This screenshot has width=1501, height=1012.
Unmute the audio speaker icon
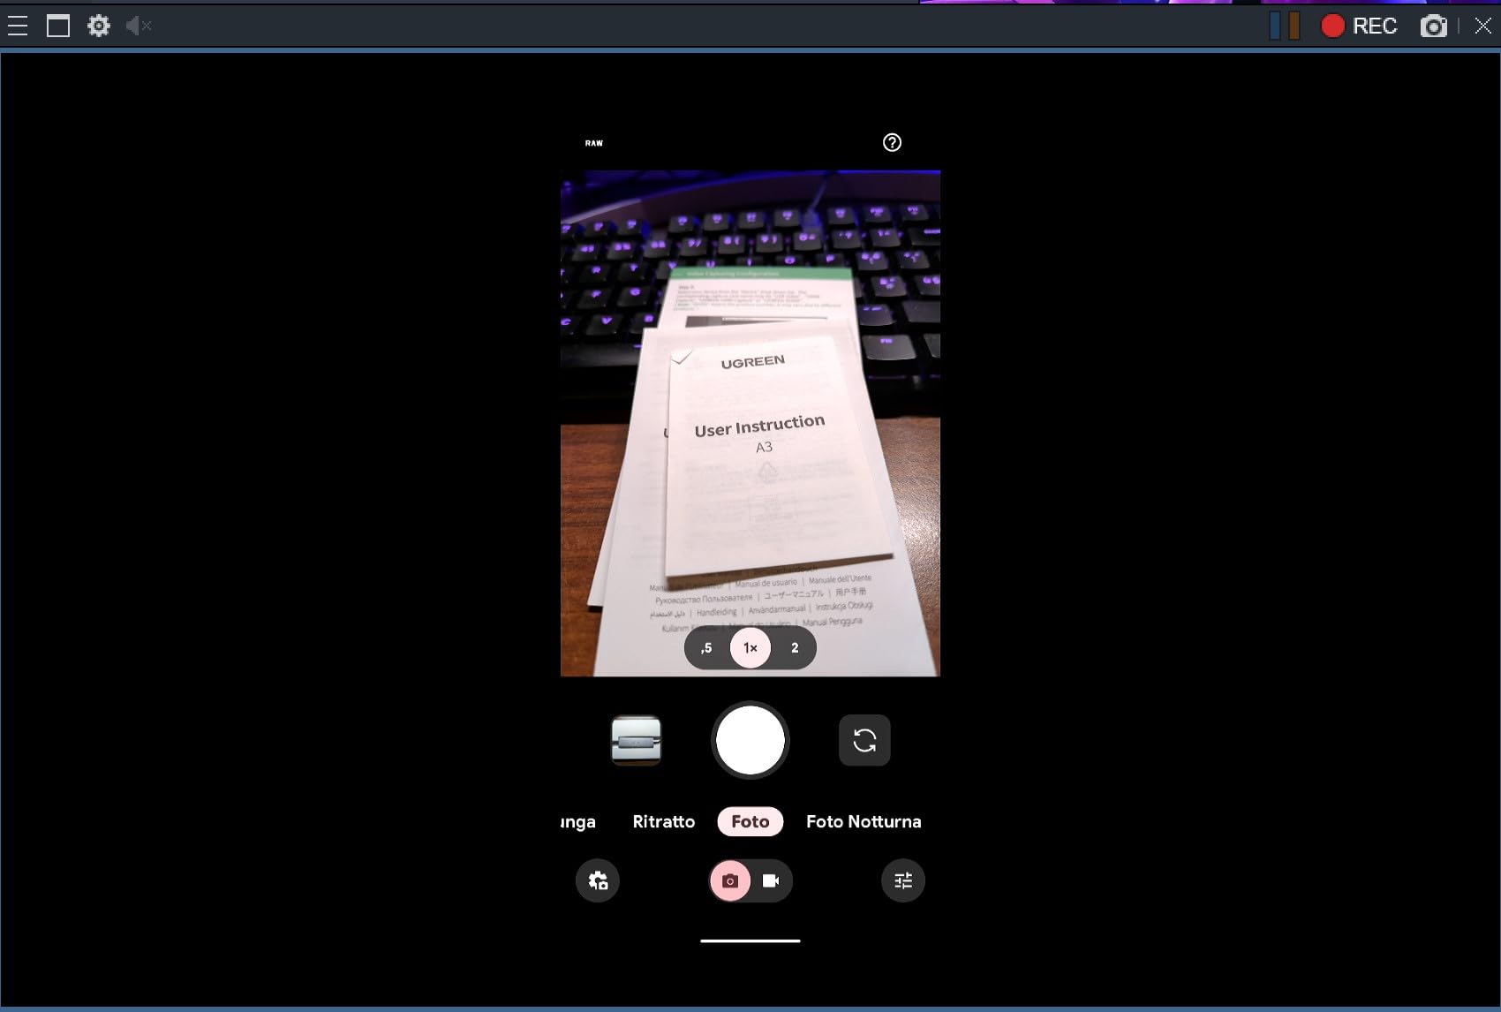pos(139,26)
